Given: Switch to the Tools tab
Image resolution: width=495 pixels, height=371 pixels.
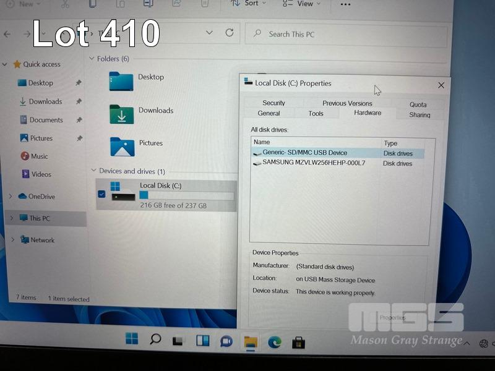Looking at the screenshot, I should pyautogui.click(x=316, y=114).
